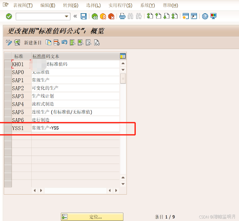Open the 转到(G) menu
The image size is (239, 221).
(x=71, y=5)
